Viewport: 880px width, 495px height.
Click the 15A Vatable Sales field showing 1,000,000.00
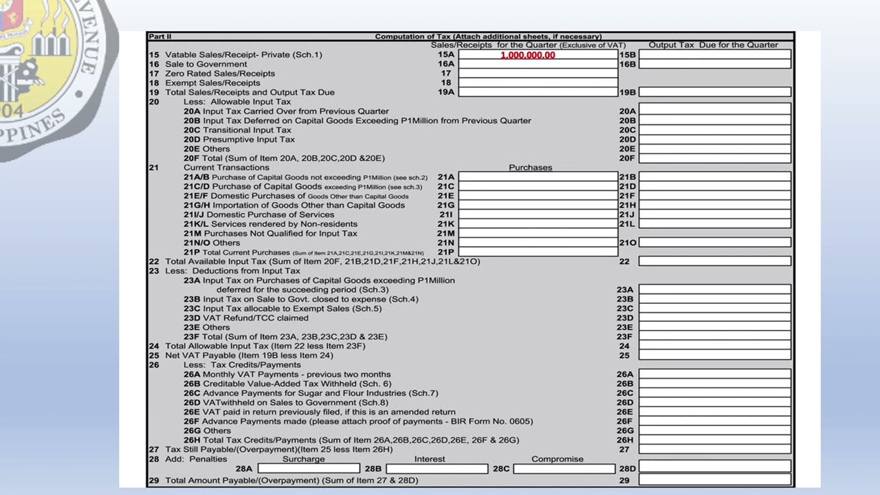pos(538,54)
